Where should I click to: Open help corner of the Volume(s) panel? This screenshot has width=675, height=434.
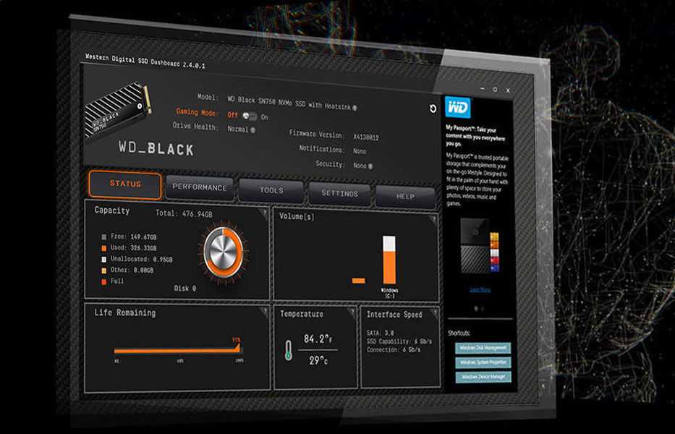(433, 218)
